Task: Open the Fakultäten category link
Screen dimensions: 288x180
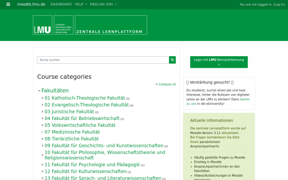Action: [x=55, y=91]
